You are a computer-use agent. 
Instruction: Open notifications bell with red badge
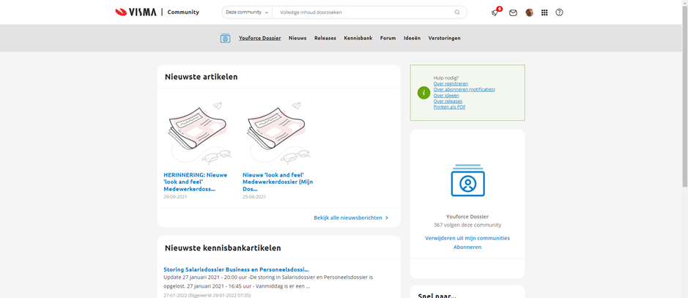496,12
